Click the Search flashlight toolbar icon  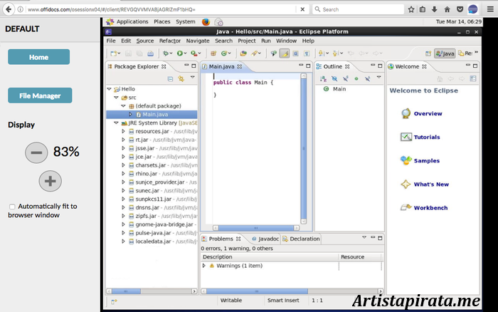(x=254, y=53)
